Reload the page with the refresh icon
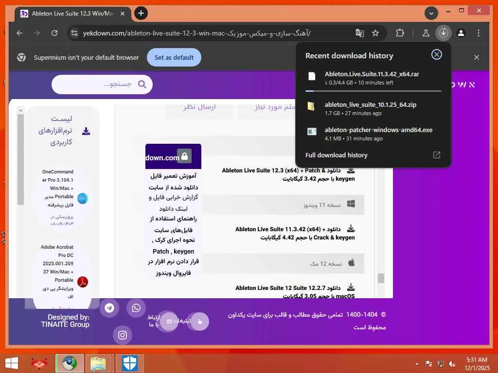 [54, 33]
